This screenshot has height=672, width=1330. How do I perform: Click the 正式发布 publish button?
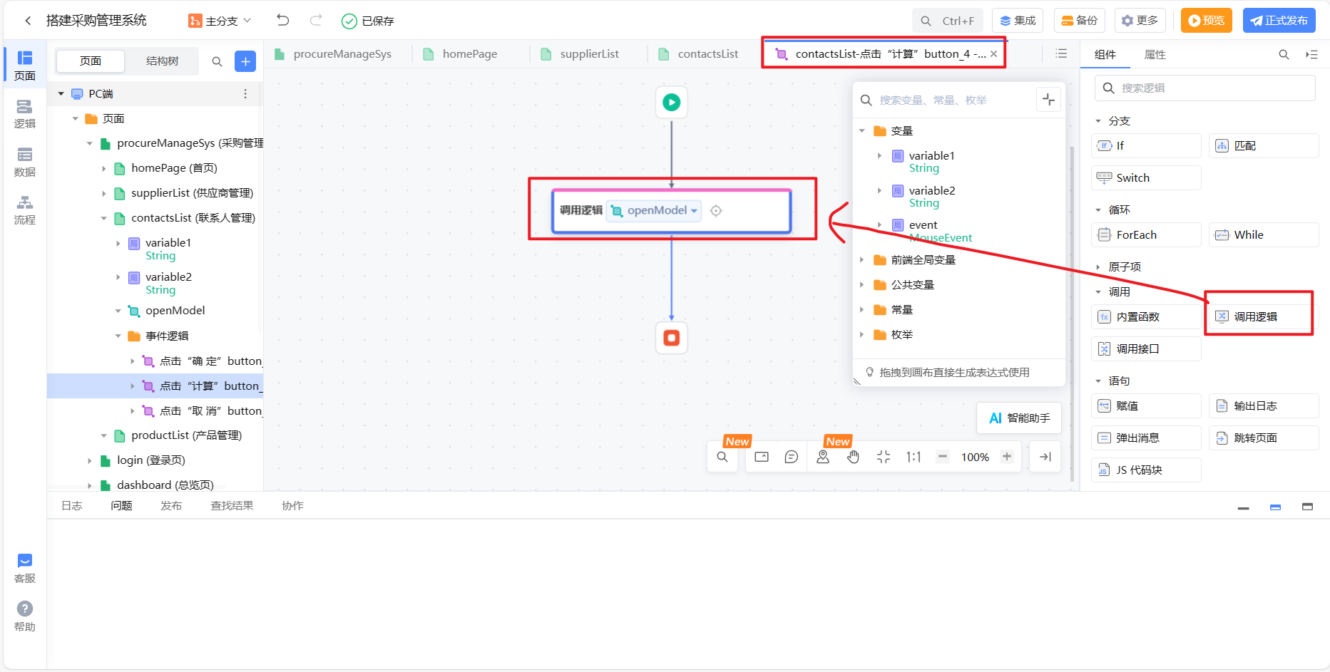coord(1279,21)
